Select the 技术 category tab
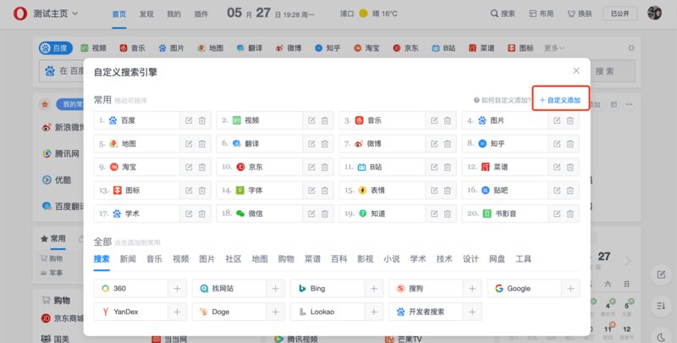 click(444, 259)
